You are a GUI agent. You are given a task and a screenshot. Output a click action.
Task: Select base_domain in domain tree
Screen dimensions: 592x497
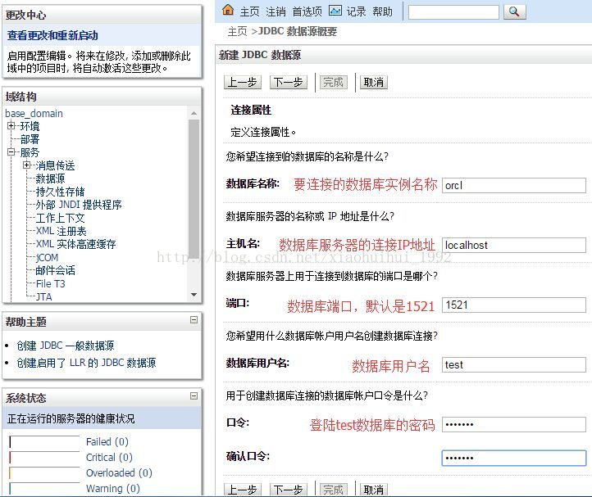click(34, 113)
